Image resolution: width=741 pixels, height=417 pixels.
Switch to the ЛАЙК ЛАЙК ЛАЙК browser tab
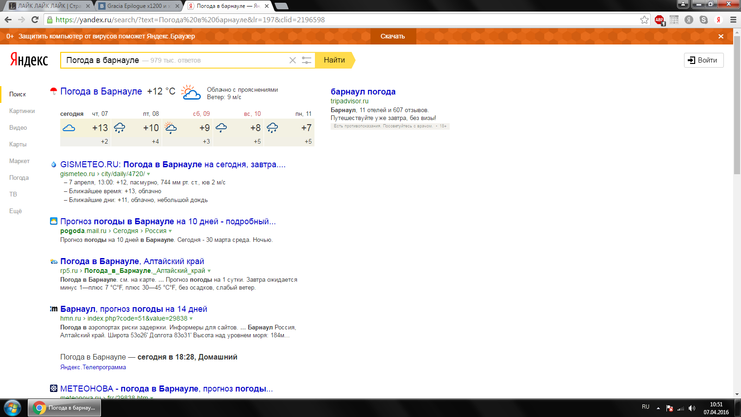pos(49,6)
